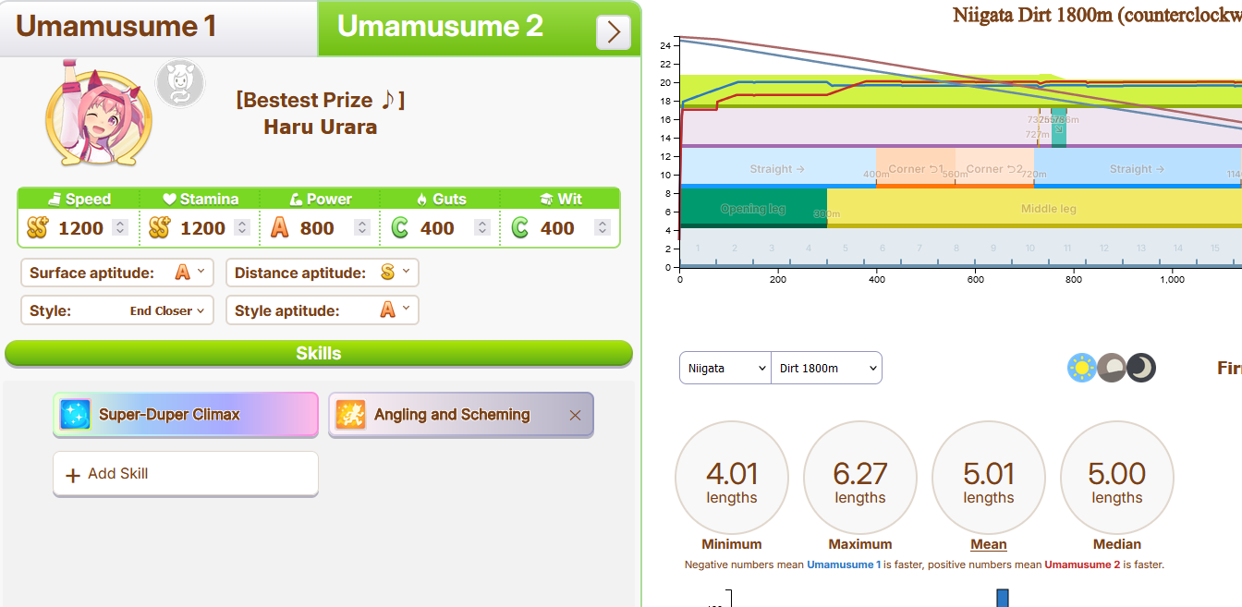Select the cloudy weather icon

[1112, 368]
